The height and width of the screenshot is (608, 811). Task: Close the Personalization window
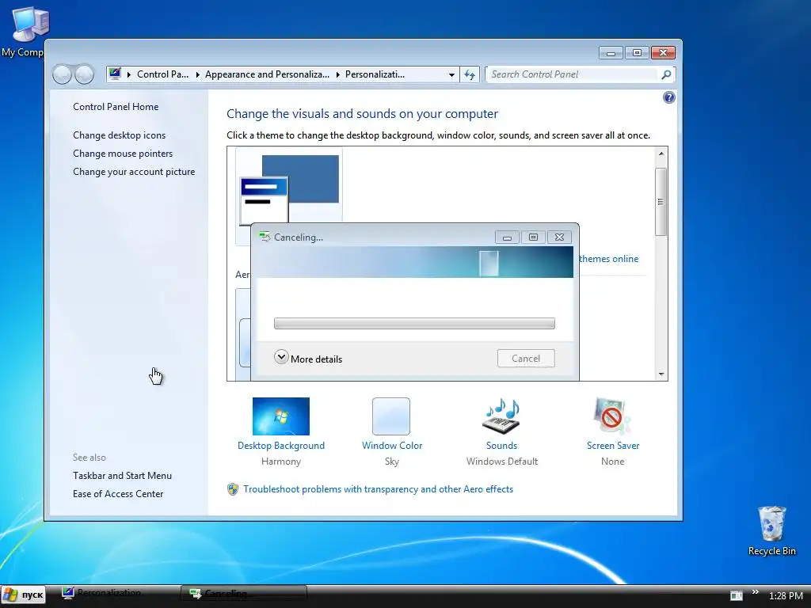click(663, 53)
